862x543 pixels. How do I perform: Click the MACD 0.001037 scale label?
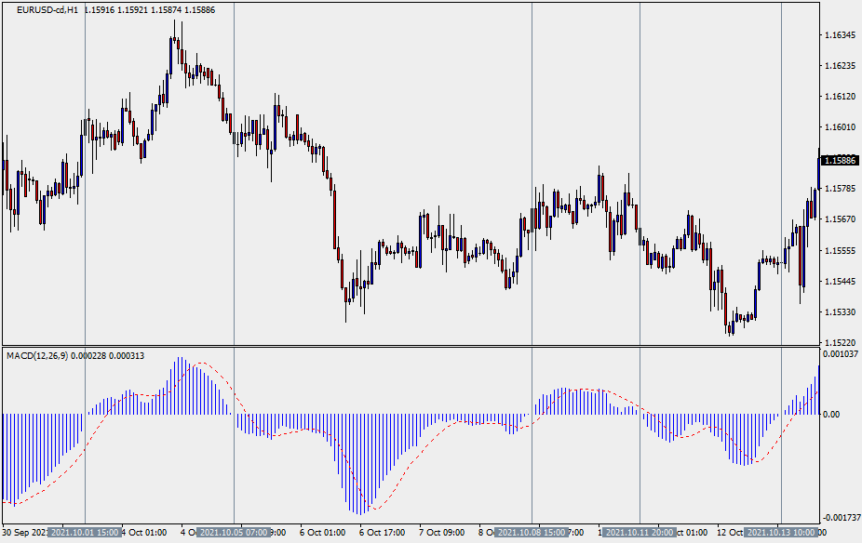click(x=841, y=354)
